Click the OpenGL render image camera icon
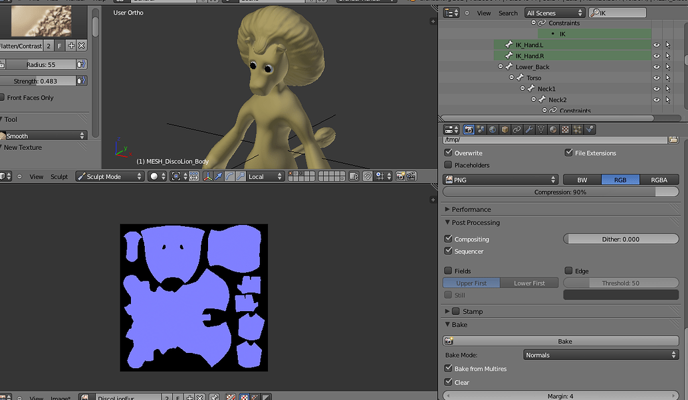688x400 pixels. click(x=400, y=176)
